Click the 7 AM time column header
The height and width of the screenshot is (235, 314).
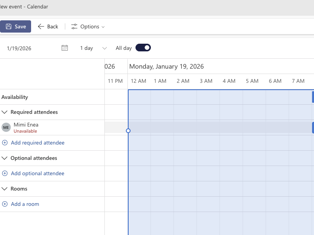[298, 81]
